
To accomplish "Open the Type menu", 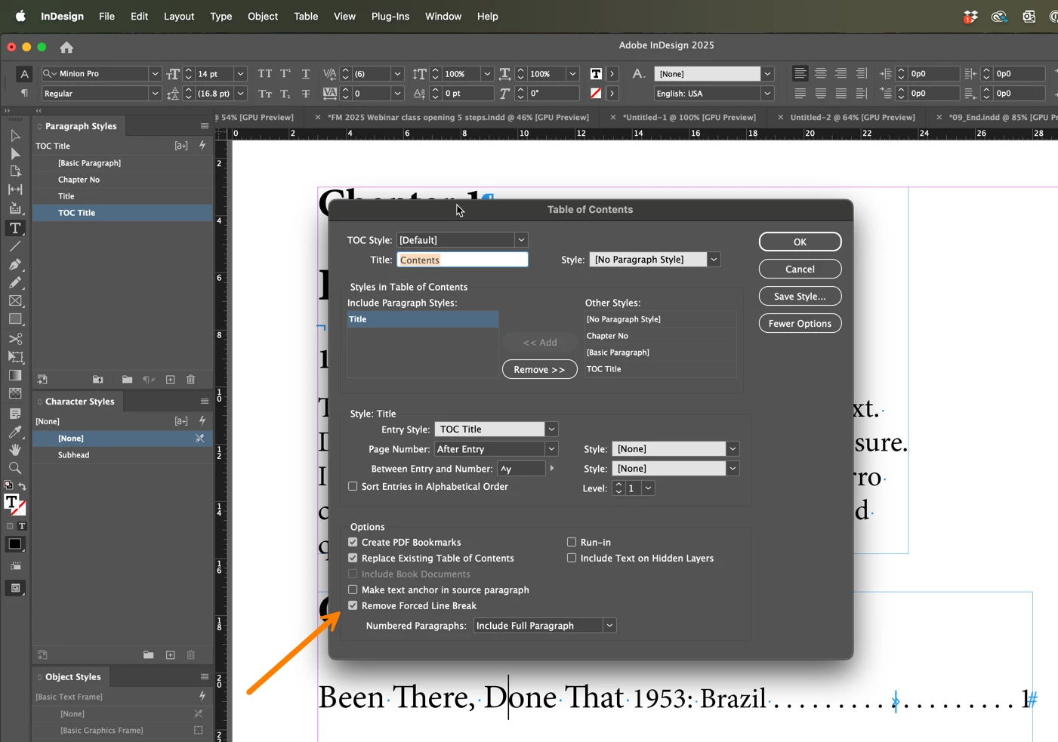I will [221, 16].
